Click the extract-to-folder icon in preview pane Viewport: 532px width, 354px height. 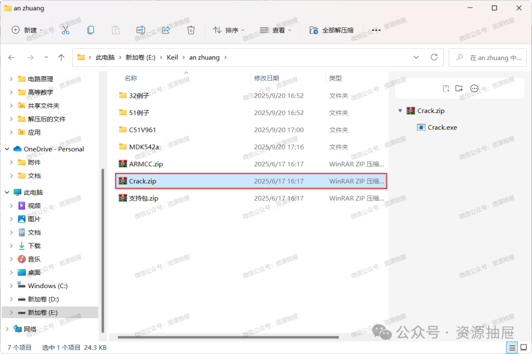(x=459, y=88)
